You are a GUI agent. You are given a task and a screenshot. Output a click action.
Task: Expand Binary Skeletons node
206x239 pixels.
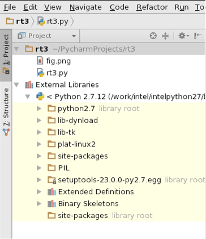tap(39, 204)
